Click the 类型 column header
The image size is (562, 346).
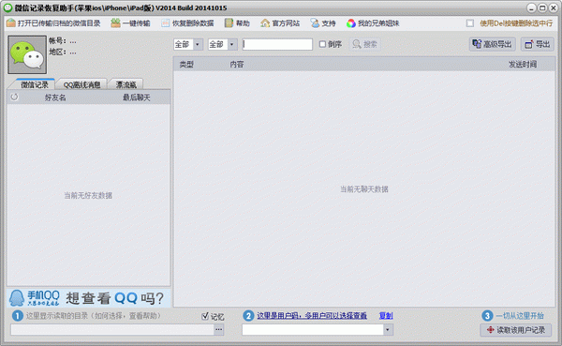tap(186, 65)
